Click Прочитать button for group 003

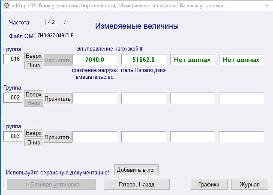click(x=57, y=138)
